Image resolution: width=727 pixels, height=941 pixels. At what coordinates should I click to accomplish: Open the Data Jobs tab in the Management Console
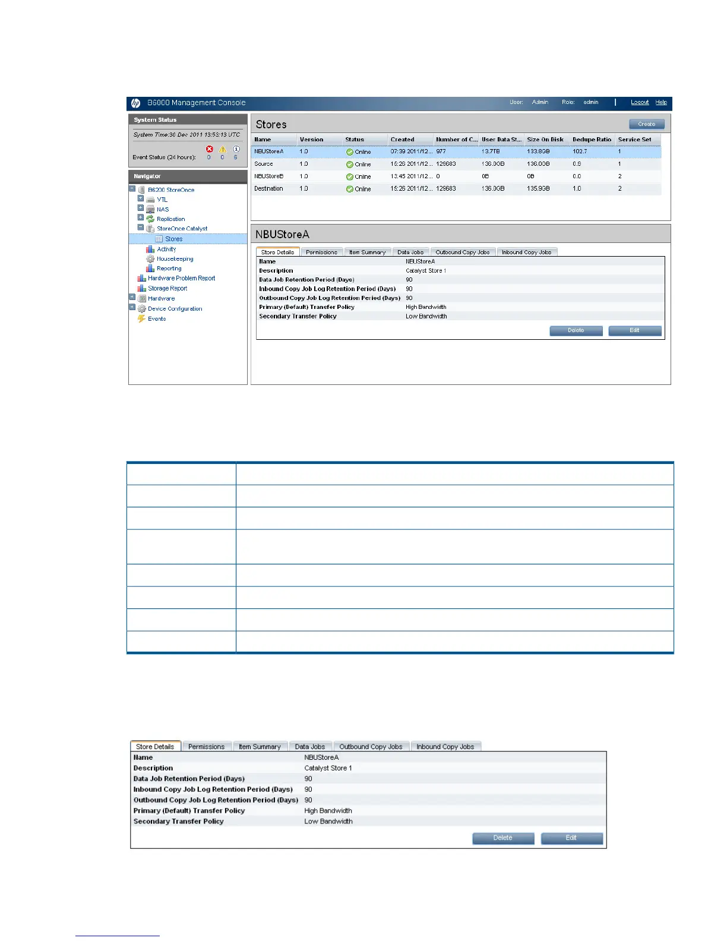[x=410, y=252]
